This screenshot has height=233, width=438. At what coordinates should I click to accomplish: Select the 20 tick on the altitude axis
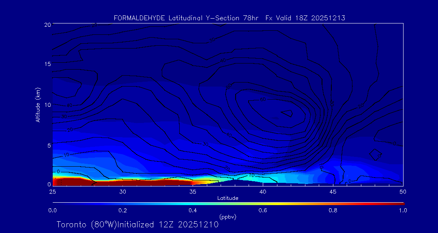(47, 25)
